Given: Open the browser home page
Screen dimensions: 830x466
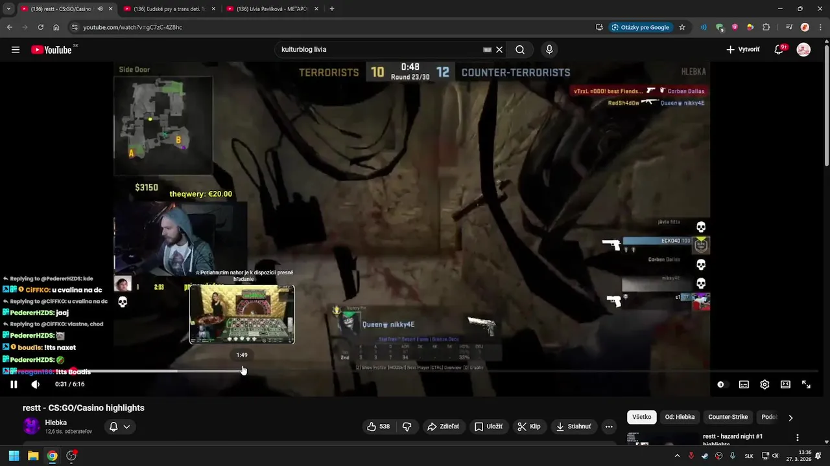Looking at the screenshot, I should pyautogui.click(x=56, y=27).
